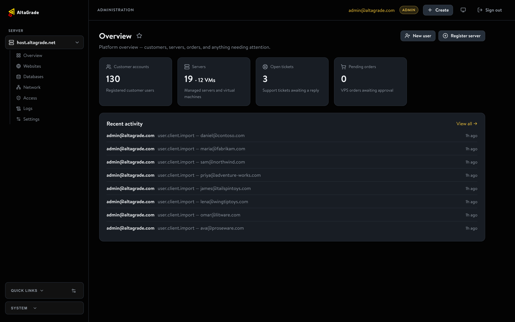515x322 pixels.
Task: Click the Recent activity heading
Action: (x=125, y=124)
